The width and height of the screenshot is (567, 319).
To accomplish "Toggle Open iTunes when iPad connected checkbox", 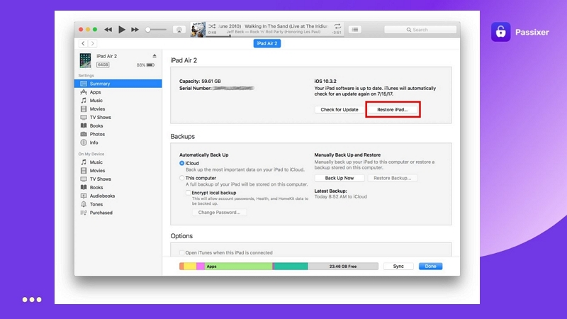I will (182, 252).
